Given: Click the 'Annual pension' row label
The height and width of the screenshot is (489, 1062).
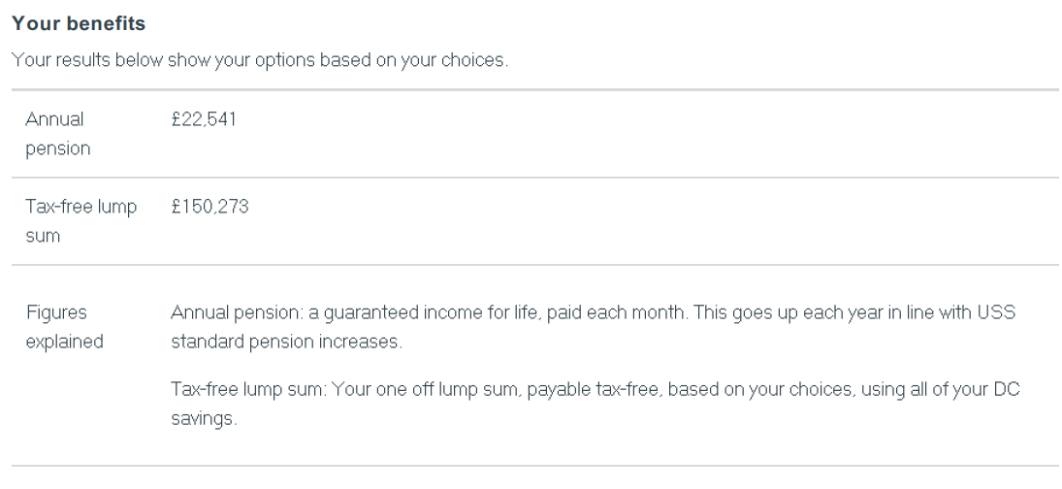Looking at the screenshot, I should (x=57, y=134).
